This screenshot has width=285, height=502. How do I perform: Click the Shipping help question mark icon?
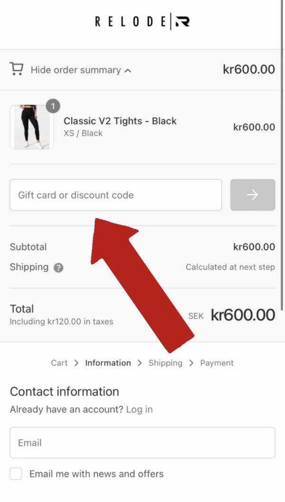(58, 267)
